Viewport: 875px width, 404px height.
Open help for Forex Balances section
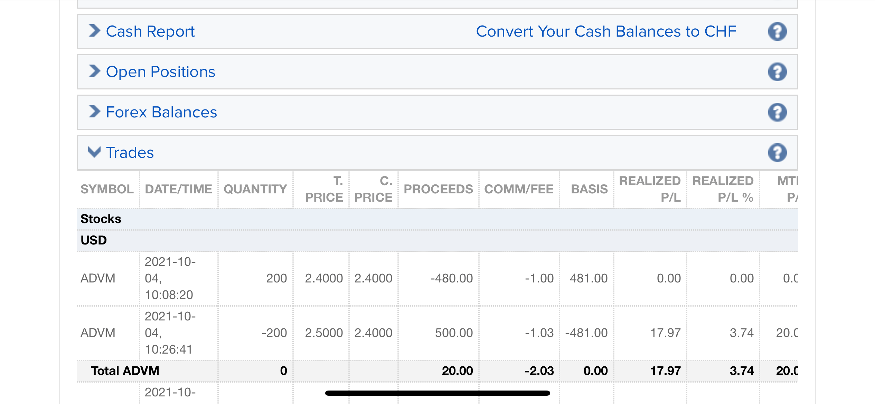click(x=777, y=112)
